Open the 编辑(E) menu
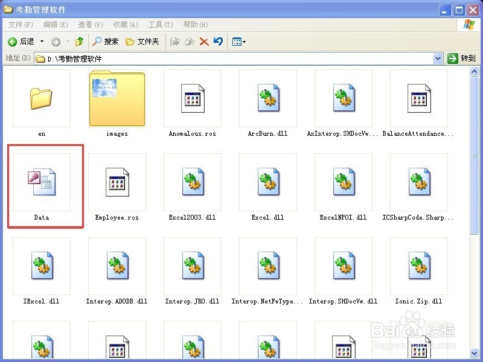Screen dimensions: 483x362 (56, 25)
